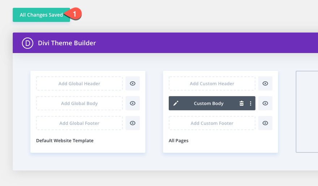Image resolution: width=318 pixels, height=186 pixels.
Task: Toggle visibility of Custom Header
Action: pyautogui.click(x=265, y=83)
